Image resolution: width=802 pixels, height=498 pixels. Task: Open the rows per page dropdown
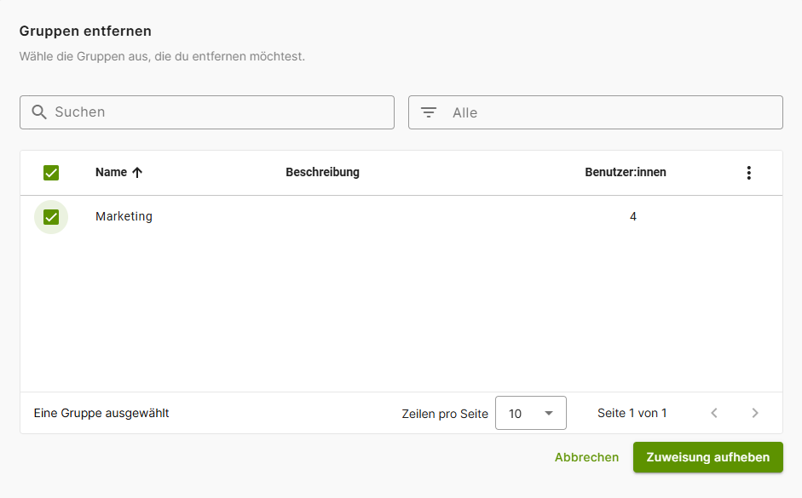point(531,413)
